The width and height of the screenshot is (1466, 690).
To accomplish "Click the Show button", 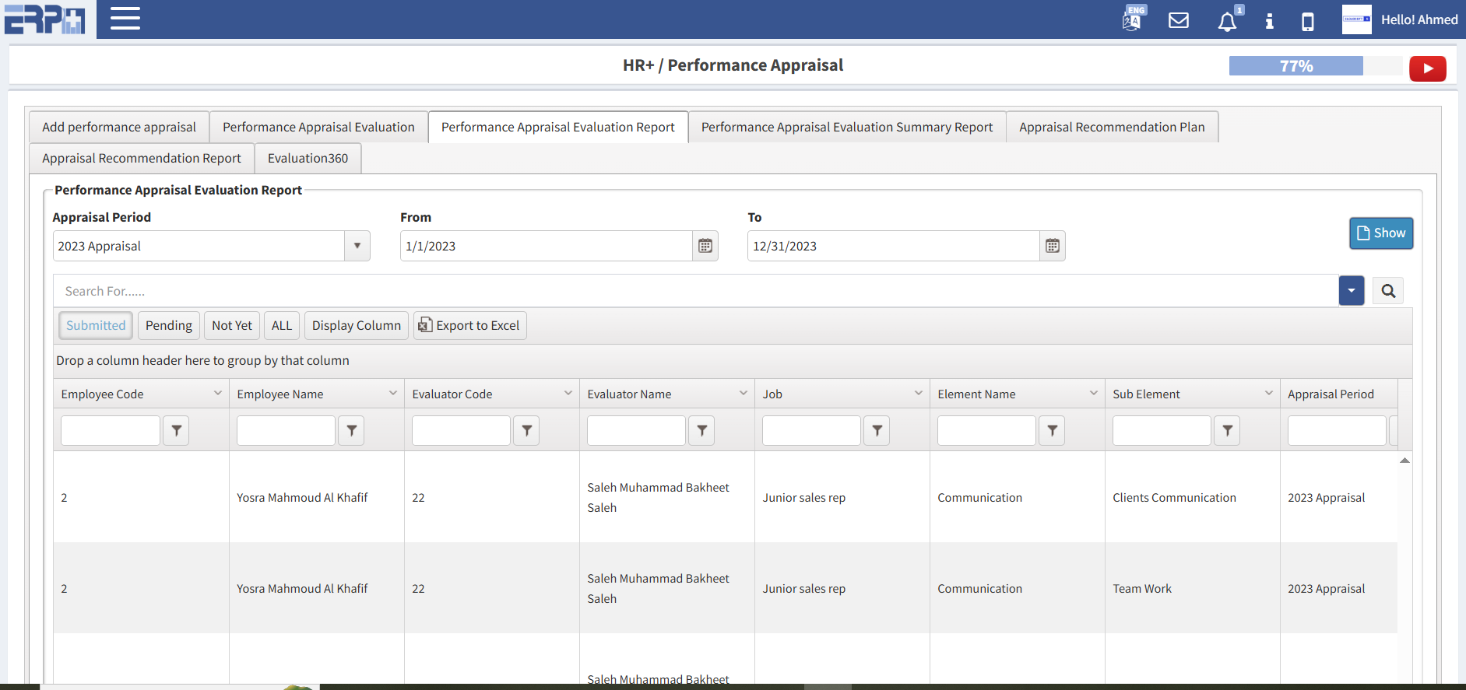I will pos(1380,233).
